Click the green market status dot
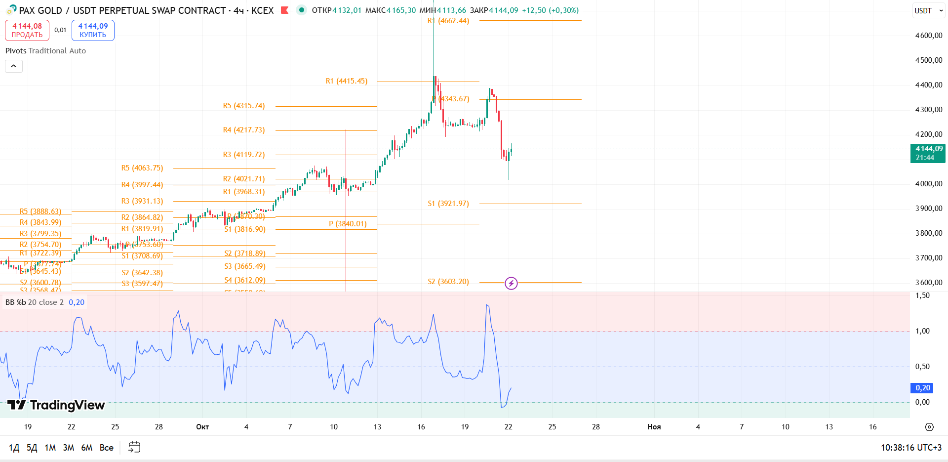 301,10
